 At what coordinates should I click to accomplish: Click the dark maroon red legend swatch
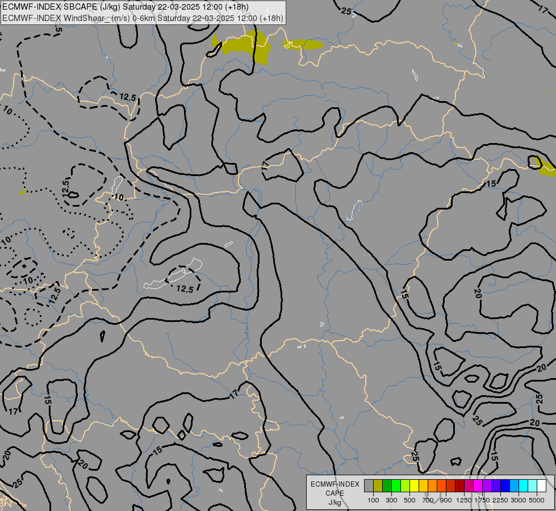(x=459, y=485)
